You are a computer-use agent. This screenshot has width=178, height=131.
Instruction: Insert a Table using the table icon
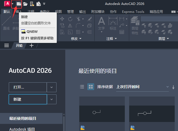122,32
